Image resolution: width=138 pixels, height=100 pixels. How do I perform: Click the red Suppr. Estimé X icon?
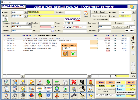74,82
